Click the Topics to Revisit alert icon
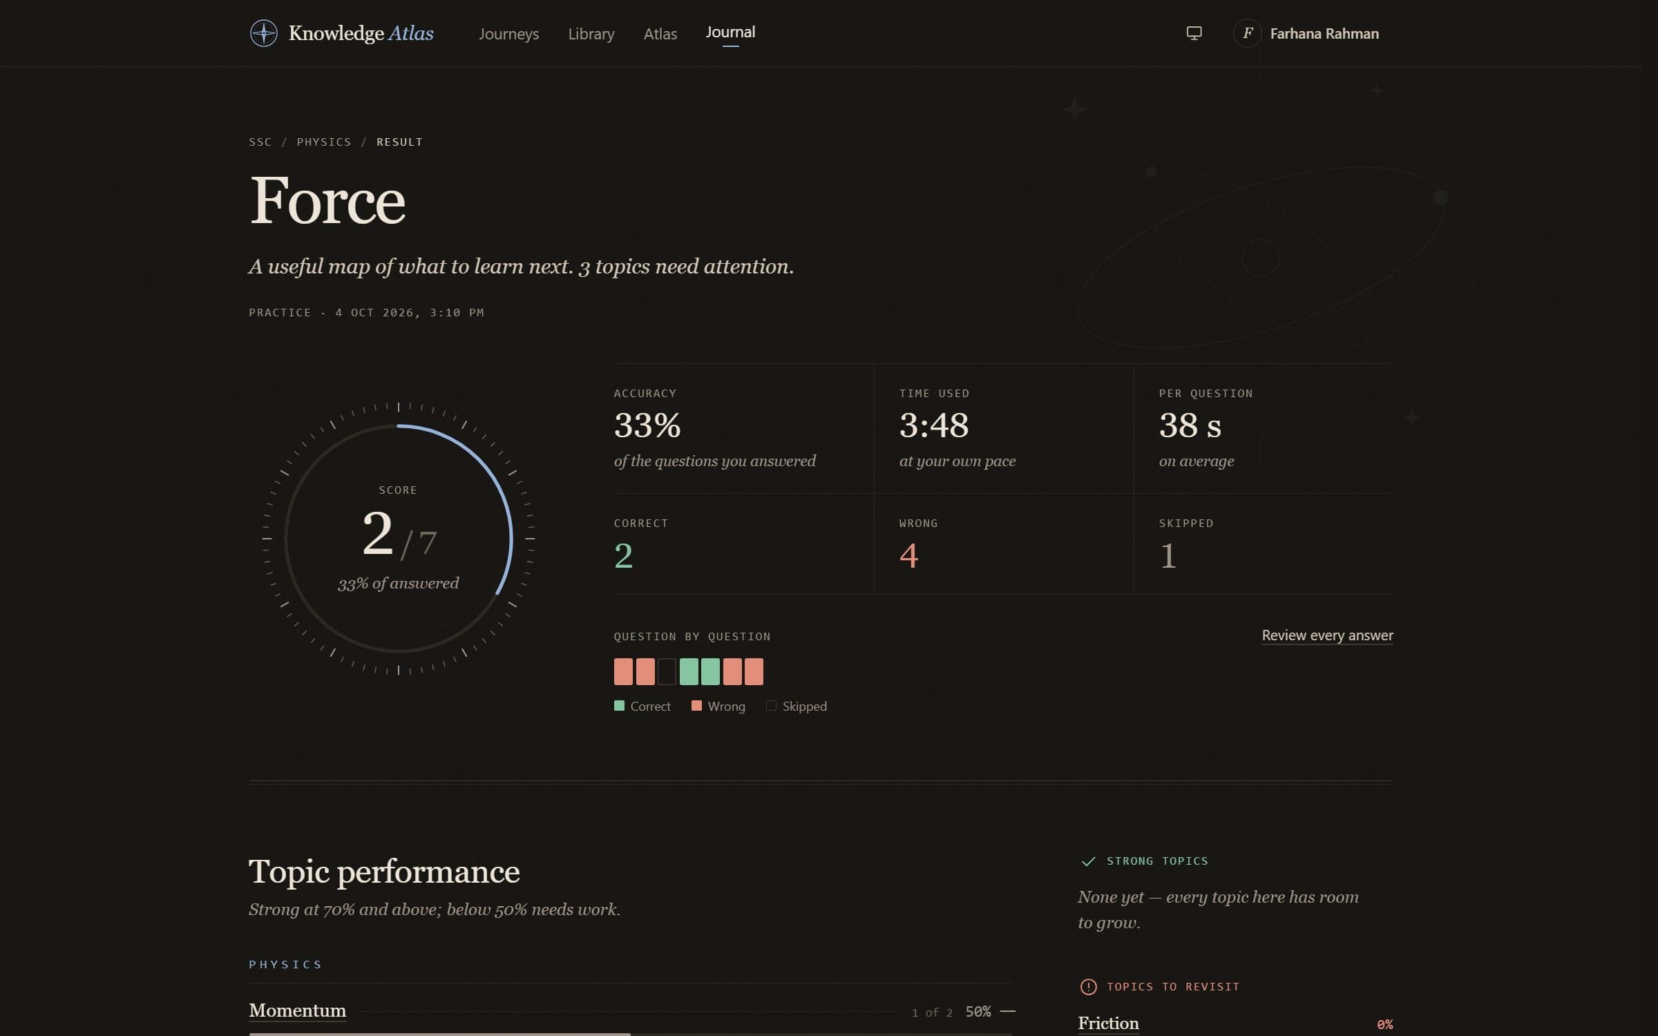The image size is (1658, 1036). tap(1088, 987)
